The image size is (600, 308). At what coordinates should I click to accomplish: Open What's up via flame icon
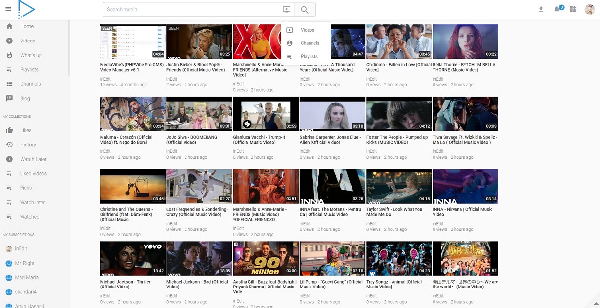(x=9, y=55)
